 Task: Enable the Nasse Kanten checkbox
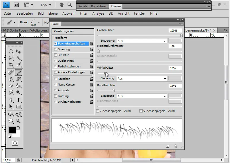point(55,84)
